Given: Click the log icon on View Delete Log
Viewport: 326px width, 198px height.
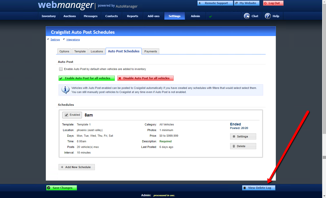Looking at the screenshot, I should click(245, 188).
